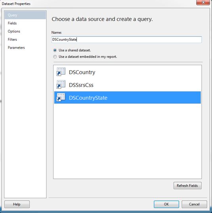The height and width of the screenshot is (213, 212).
Task: Click the DSSsrsCss shared dataset icon
Action: tap(61, 84)
